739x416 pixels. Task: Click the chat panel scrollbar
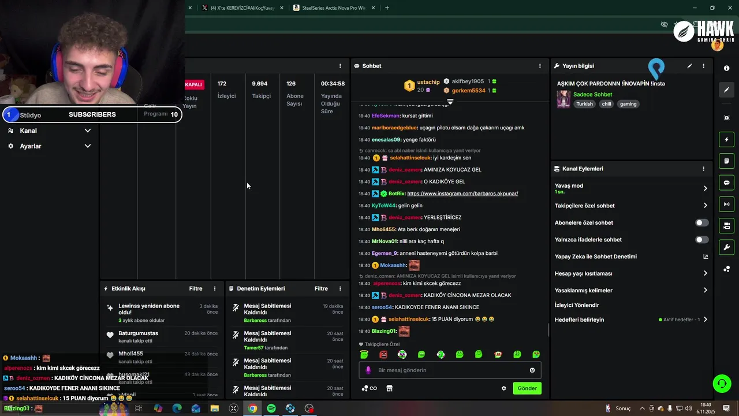point(548,330)
